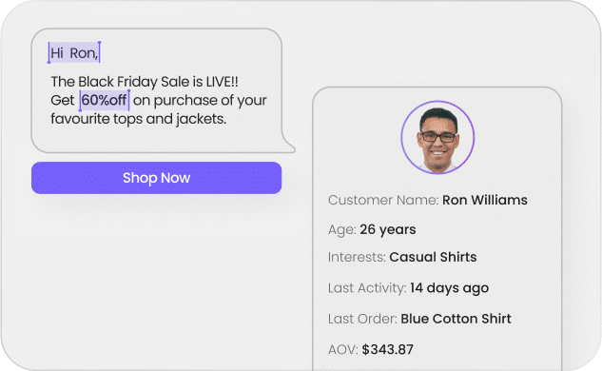The image size is (602, 371).
Task: Click the Last Order 'Blue Cotton Shirt'
Action: point(456,319)
